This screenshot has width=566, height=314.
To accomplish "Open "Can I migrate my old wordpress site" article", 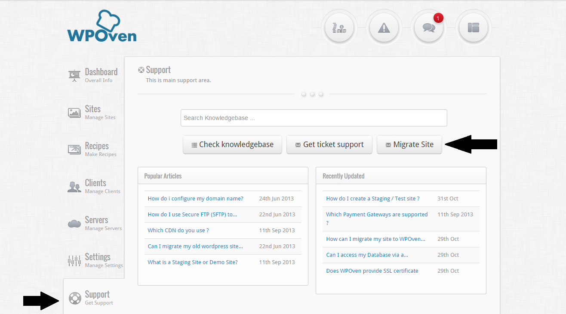I will point(194,246).
